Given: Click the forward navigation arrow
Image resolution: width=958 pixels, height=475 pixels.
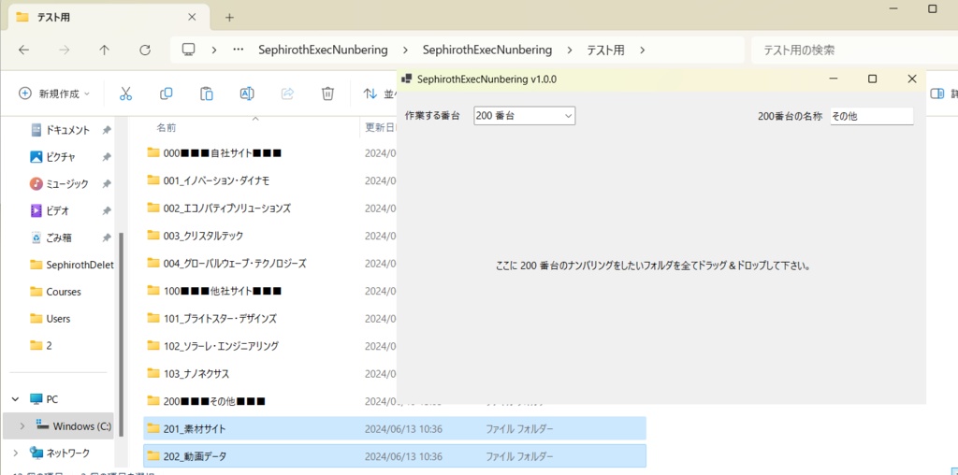Looking at the screenshot, I should [65, 50].
